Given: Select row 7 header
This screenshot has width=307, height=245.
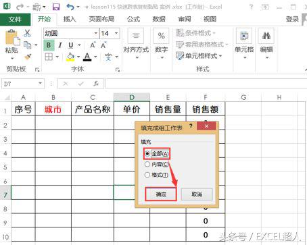Looking at the screenshot, I should pos(5,193).
